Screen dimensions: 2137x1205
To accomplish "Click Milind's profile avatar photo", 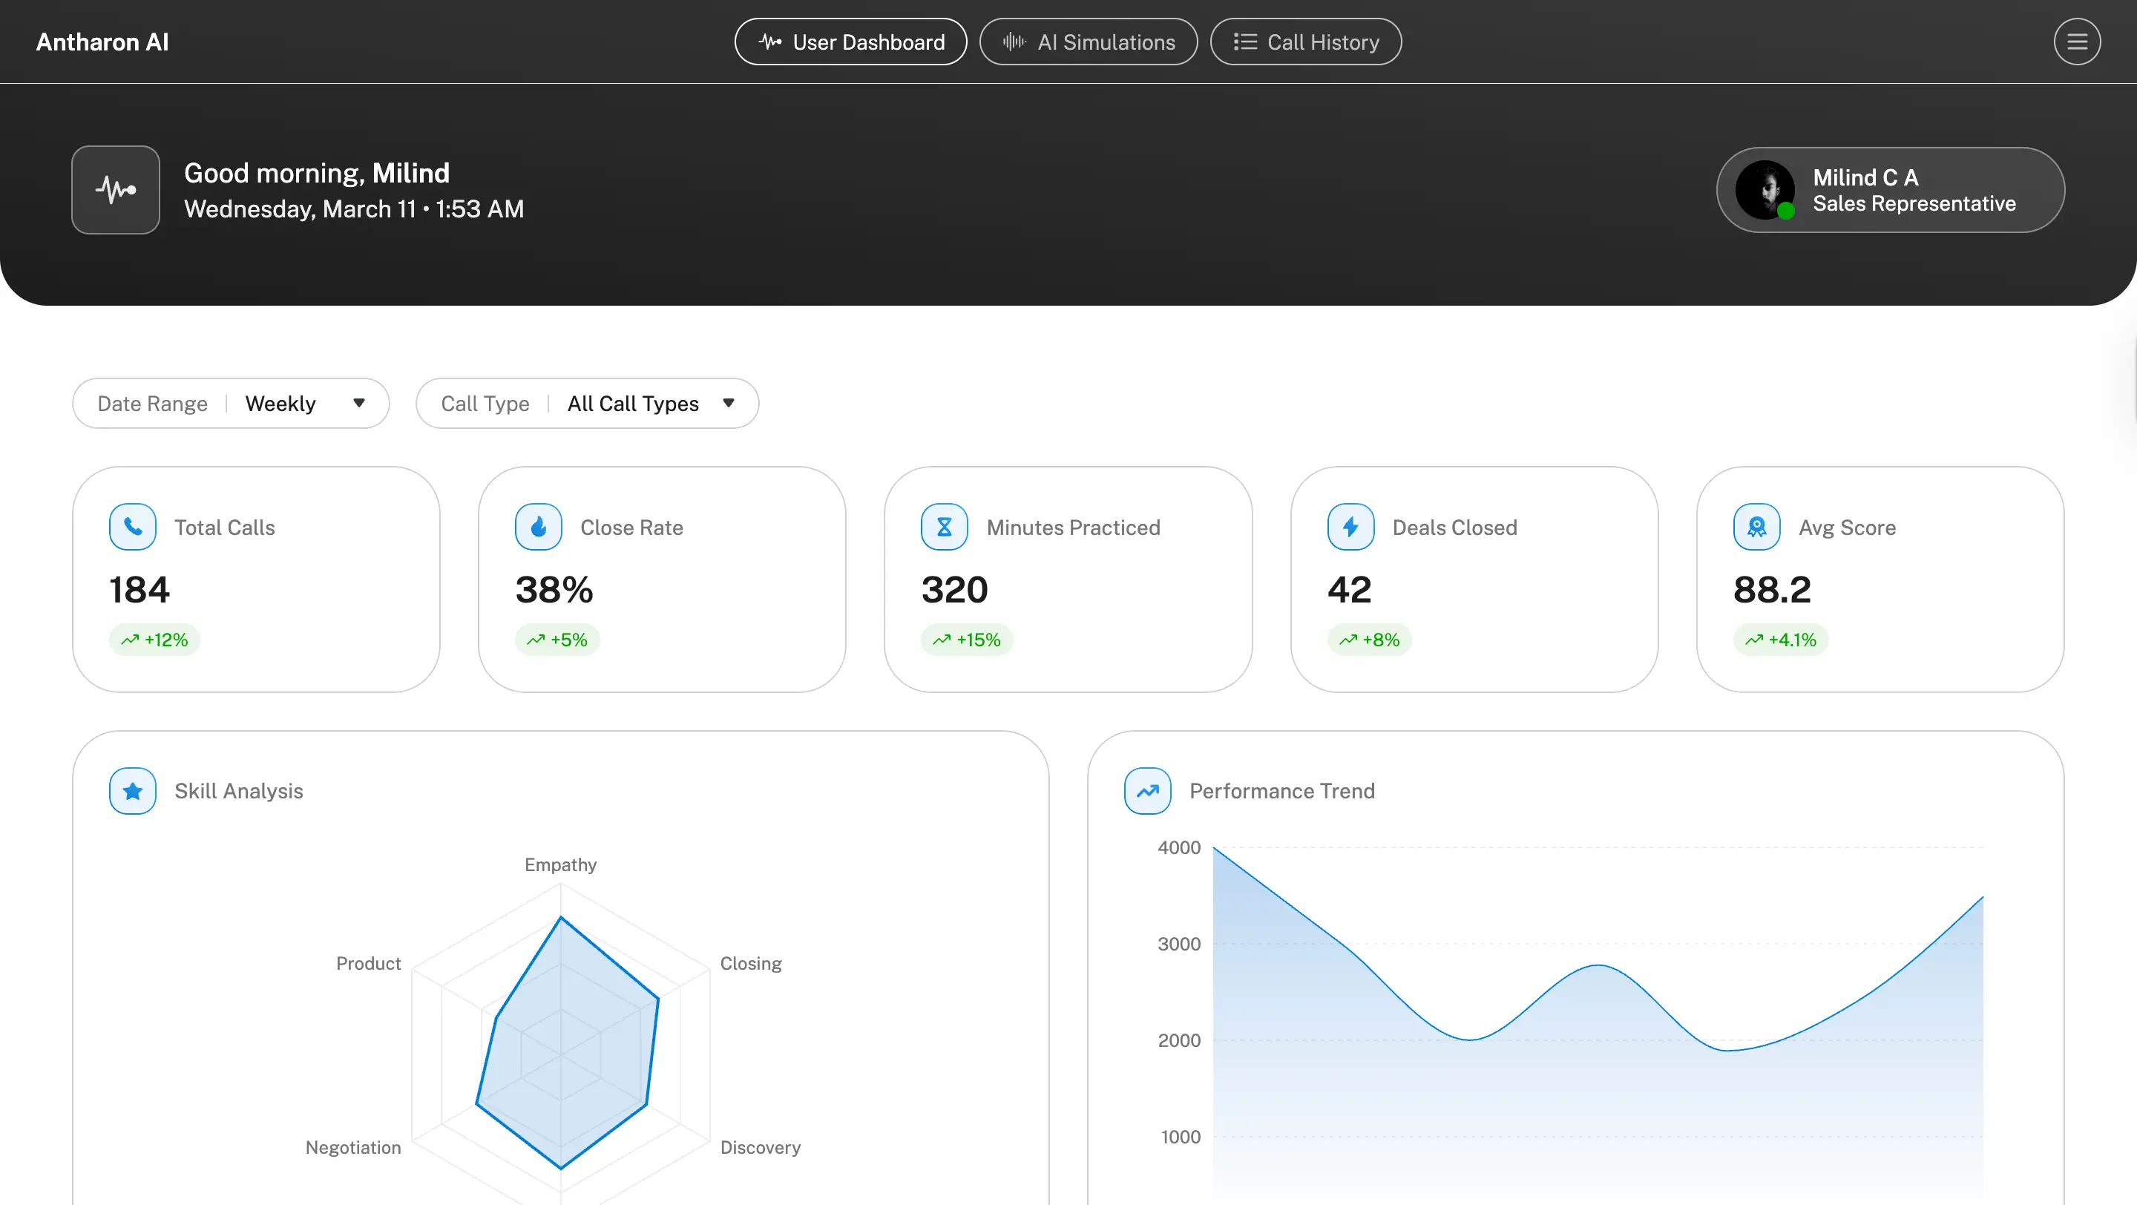I will point(1765,190).
